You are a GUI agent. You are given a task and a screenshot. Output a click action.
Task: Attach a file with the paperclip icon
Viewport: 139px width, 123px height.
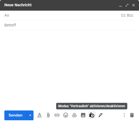tap(48, 115)
